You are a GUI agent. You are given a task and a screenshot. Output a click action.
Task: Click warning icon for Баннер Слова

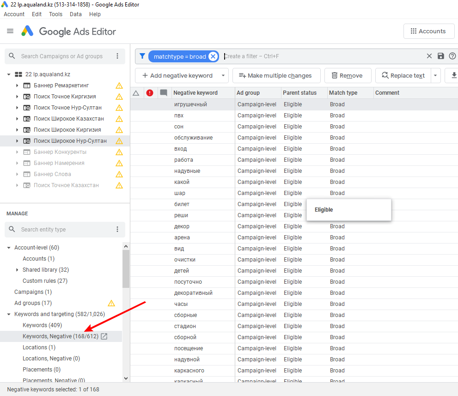(x=119, y=174)
